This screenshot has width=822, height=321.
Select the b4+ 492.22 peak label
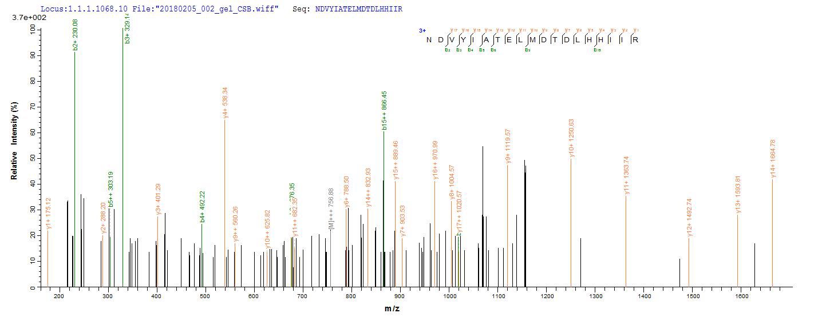[x=201, y=207]
